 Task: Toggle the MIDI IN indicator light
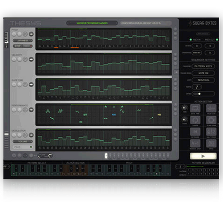click(191, 40)
